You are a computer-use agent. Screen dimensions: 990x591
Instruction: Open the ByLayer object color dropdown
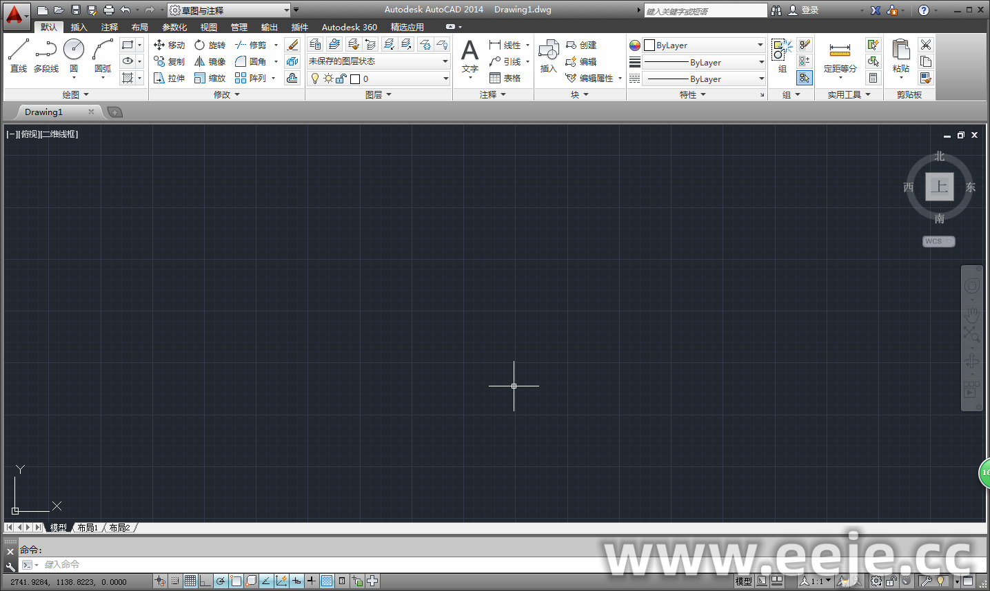704,45
